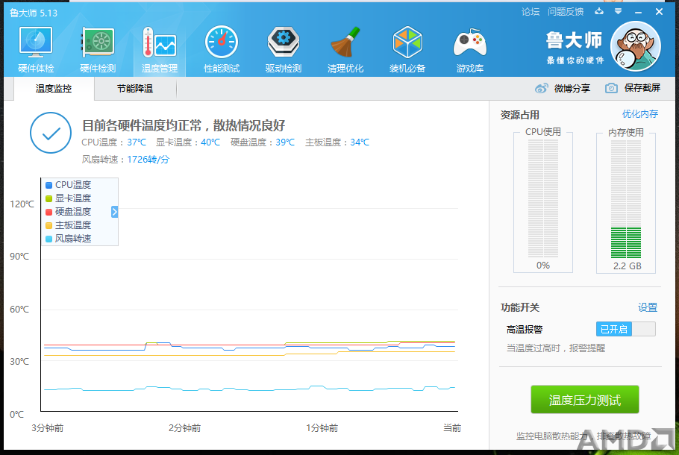The height and width of the screenshot is (455, 679).
Task: Click the 内存使用 memory usage meter
Action: click(x=626, y=199)
